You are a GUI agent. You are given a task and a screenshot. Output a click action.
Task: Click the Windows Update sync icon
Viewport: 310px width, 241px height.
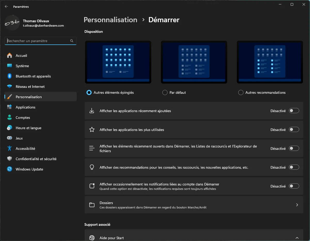(10, 169)
